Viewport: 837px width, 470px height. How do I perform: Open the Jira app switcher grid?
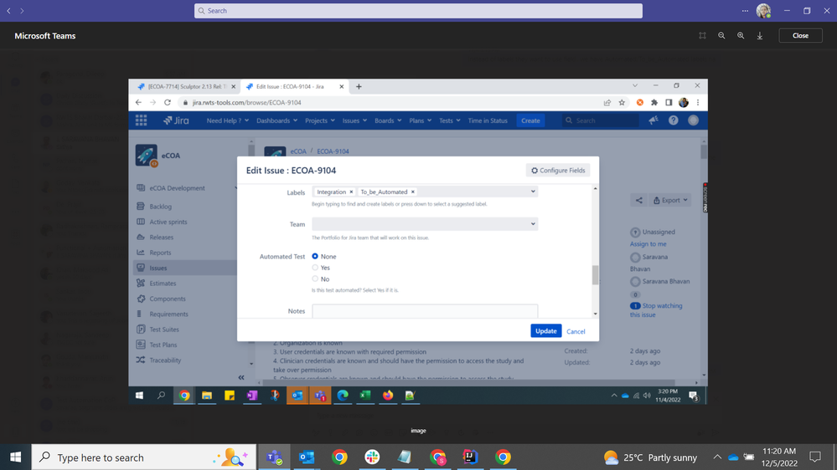click(141, 120)
